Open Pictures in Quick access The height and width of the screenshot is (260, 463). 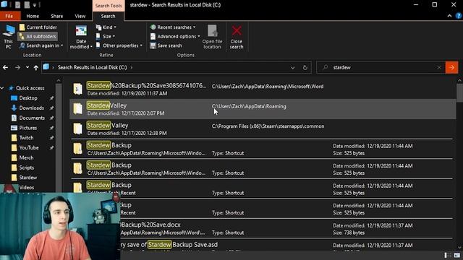[27, 128]
